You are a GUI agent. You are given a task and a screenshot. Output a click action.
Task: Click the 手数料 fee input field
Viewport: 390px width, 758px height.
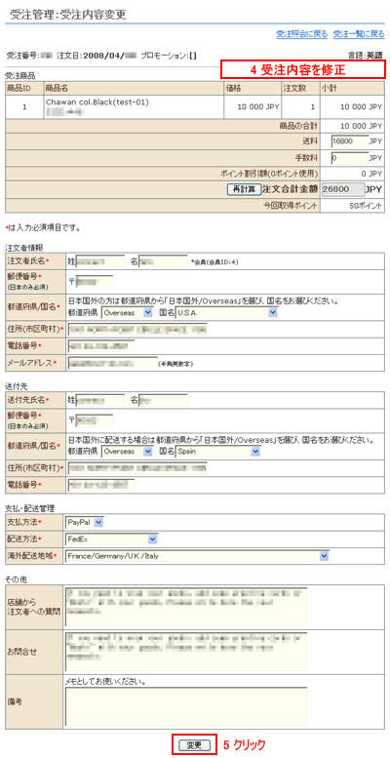tap(350, 158)
